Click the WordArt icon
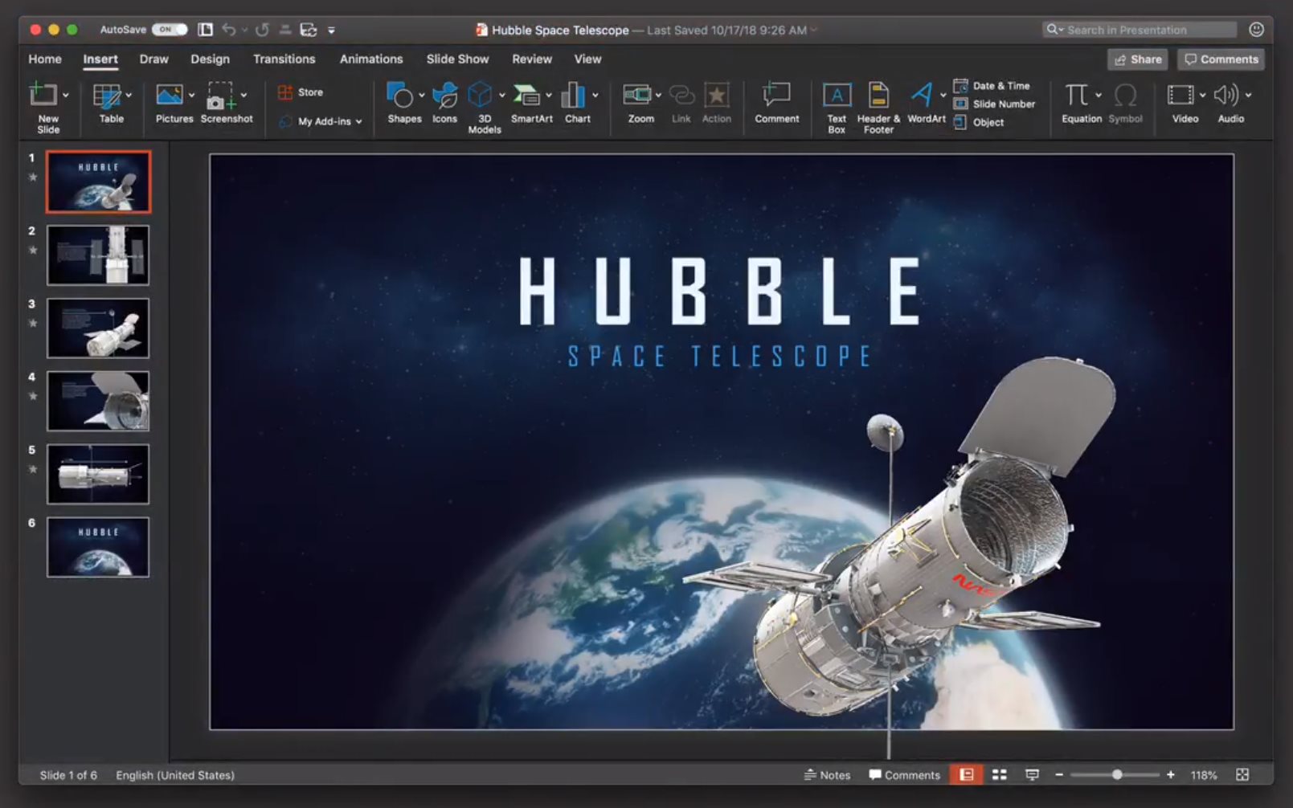The height and width of the screenshot is (808, 1293). 922,95
